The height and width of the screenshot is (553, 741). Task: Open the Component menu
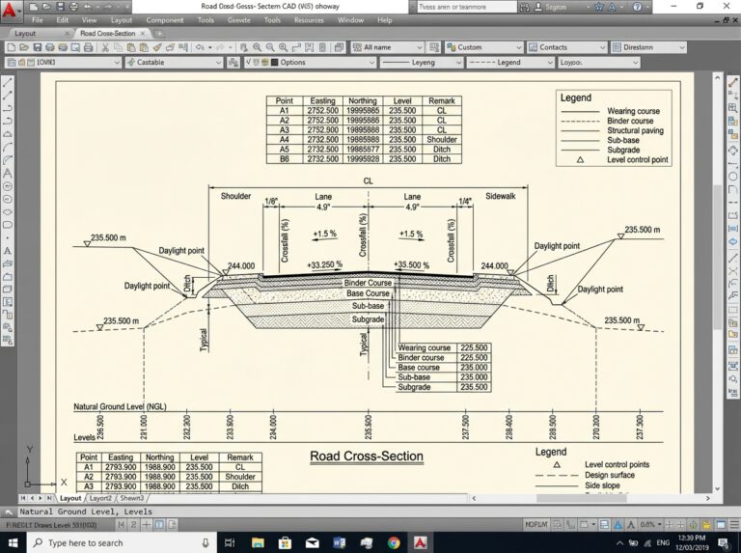coord(164,20)
